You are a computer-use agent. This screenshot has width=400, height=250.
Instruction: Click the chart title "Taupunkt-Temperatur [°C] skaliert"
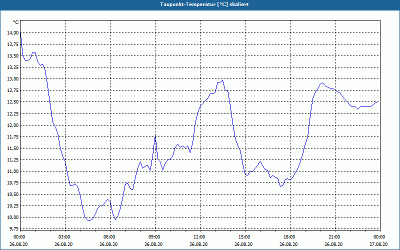click(x=204, y=4)
